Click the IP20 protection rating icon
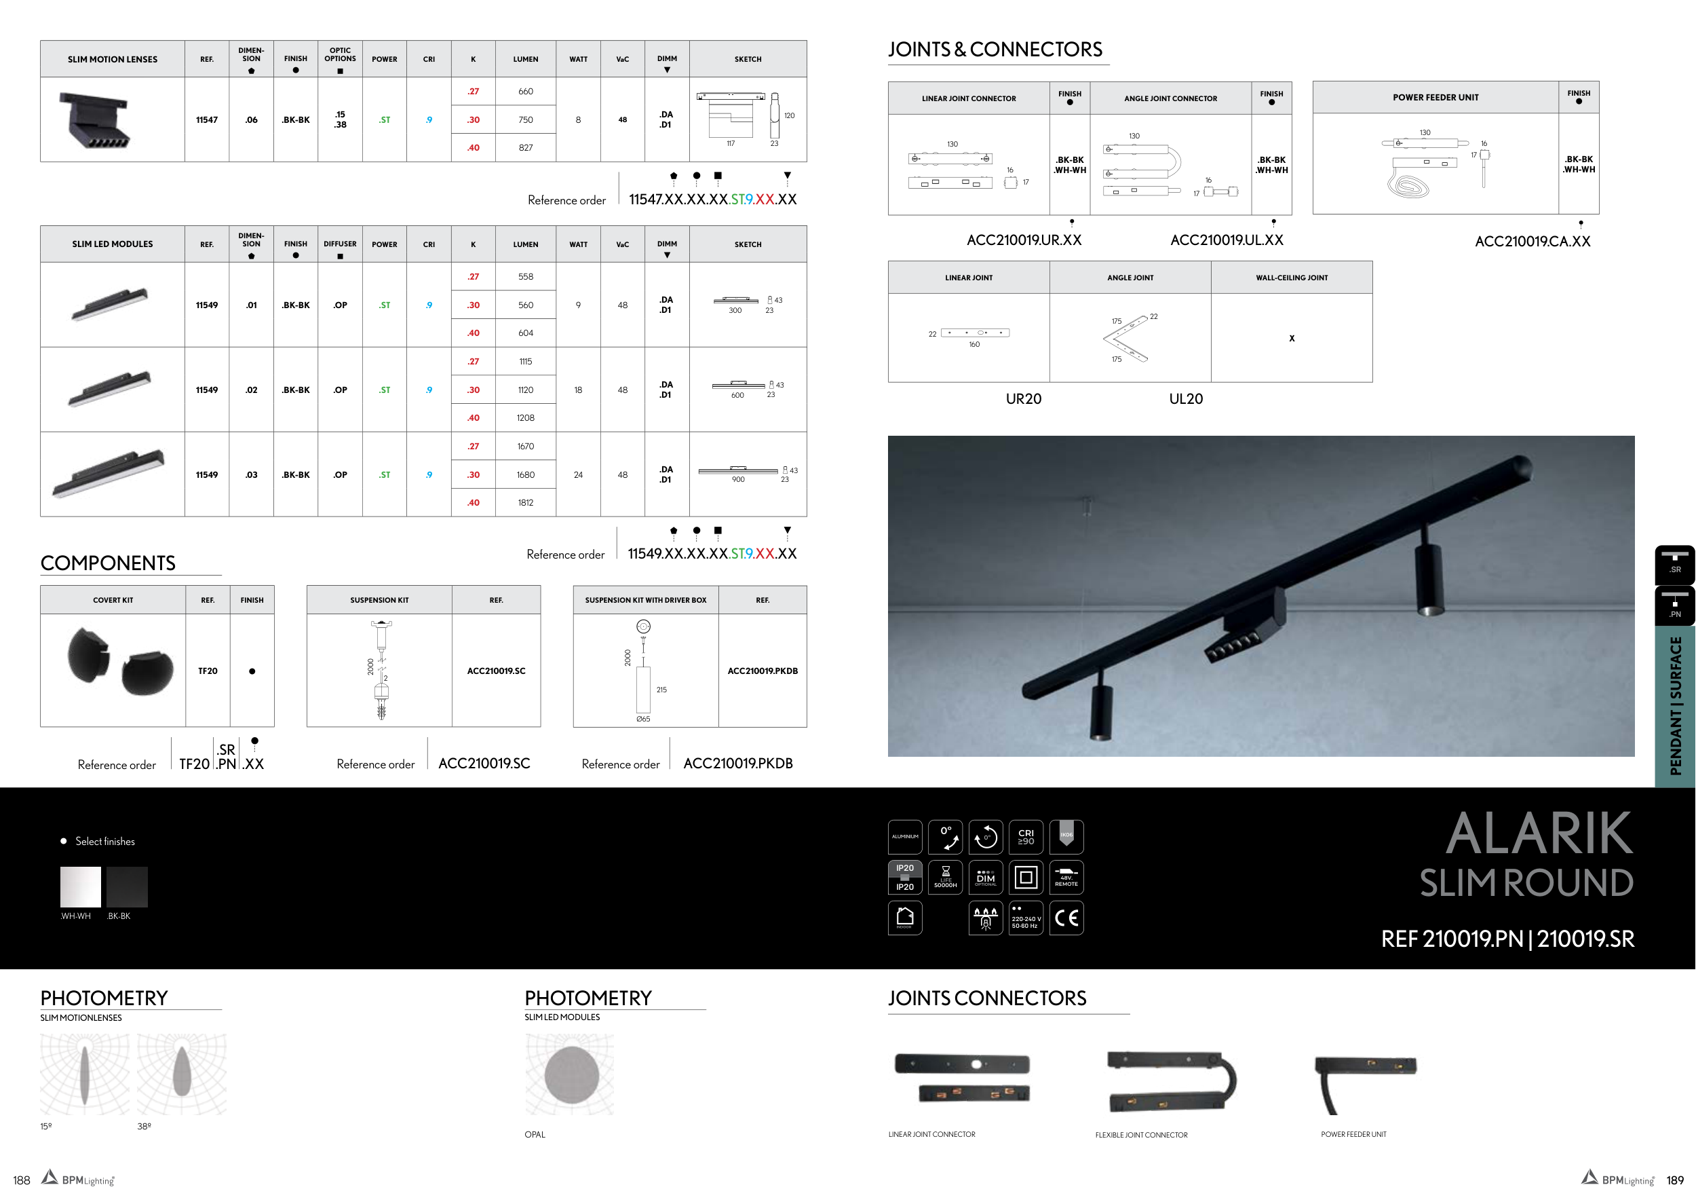The width and height of the screenshot is (1696, 1200). 905,877
